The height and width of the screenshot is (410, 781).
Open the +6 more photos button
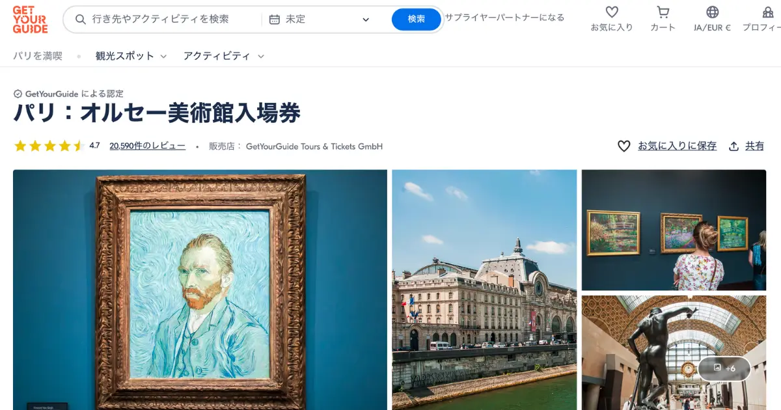point(724,368)
